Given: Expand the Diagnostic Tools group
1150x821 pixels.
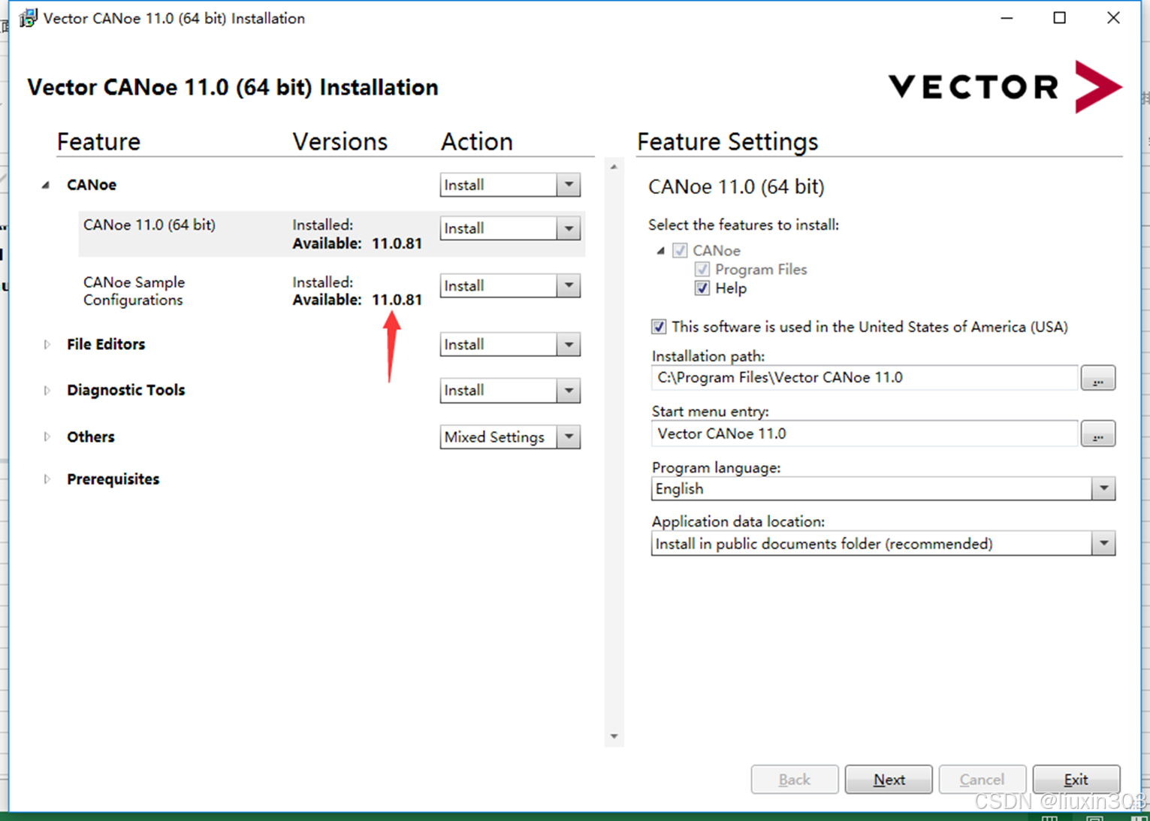Looking at the screenshot, I should click(47, 391).
